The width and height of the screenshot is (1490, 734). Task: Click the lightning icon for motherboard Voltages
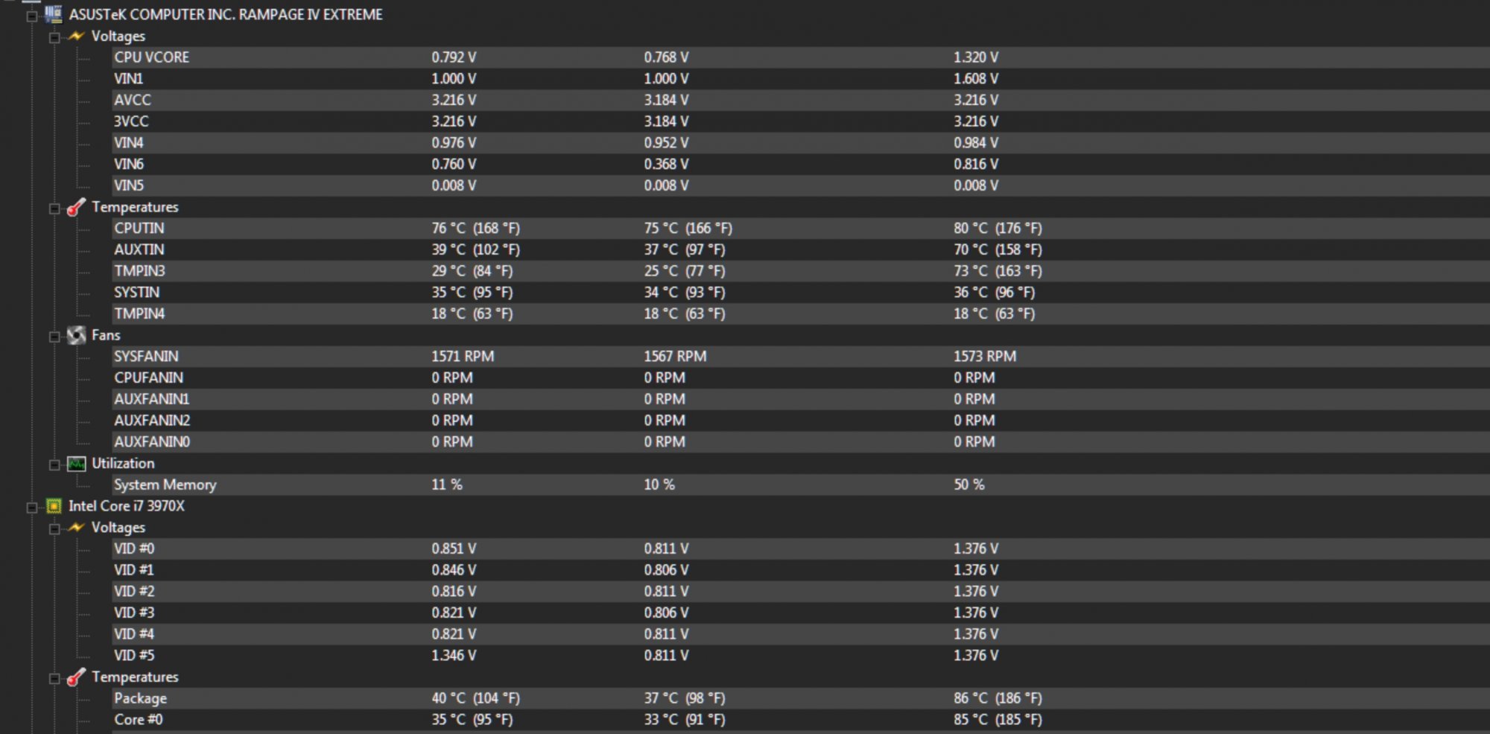(x=76, y=36)
